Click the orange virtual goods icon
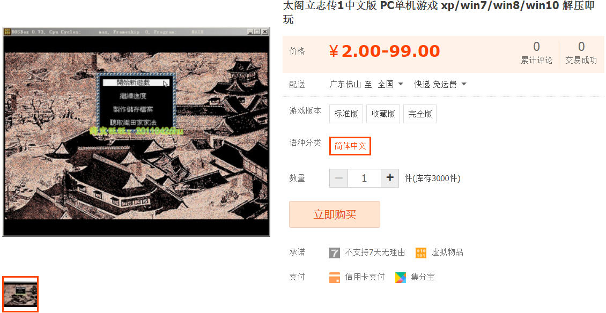Viewport: 606px width, 313px height. (421, 253)
